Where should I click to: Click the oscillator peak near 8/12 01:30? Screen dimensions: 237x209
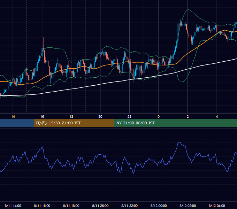(x=179, y=142)
